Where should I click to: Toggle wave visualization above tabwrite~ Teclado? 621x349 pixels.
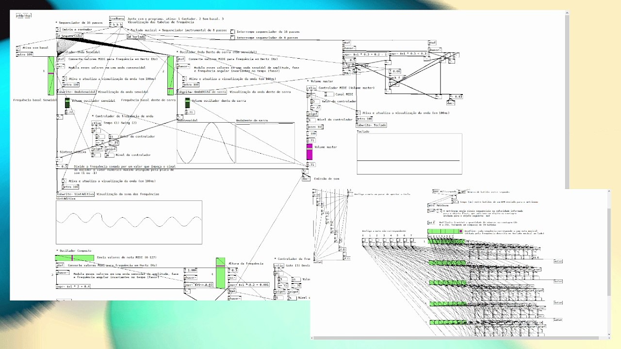pyautogui.click(x=359, y=113)
